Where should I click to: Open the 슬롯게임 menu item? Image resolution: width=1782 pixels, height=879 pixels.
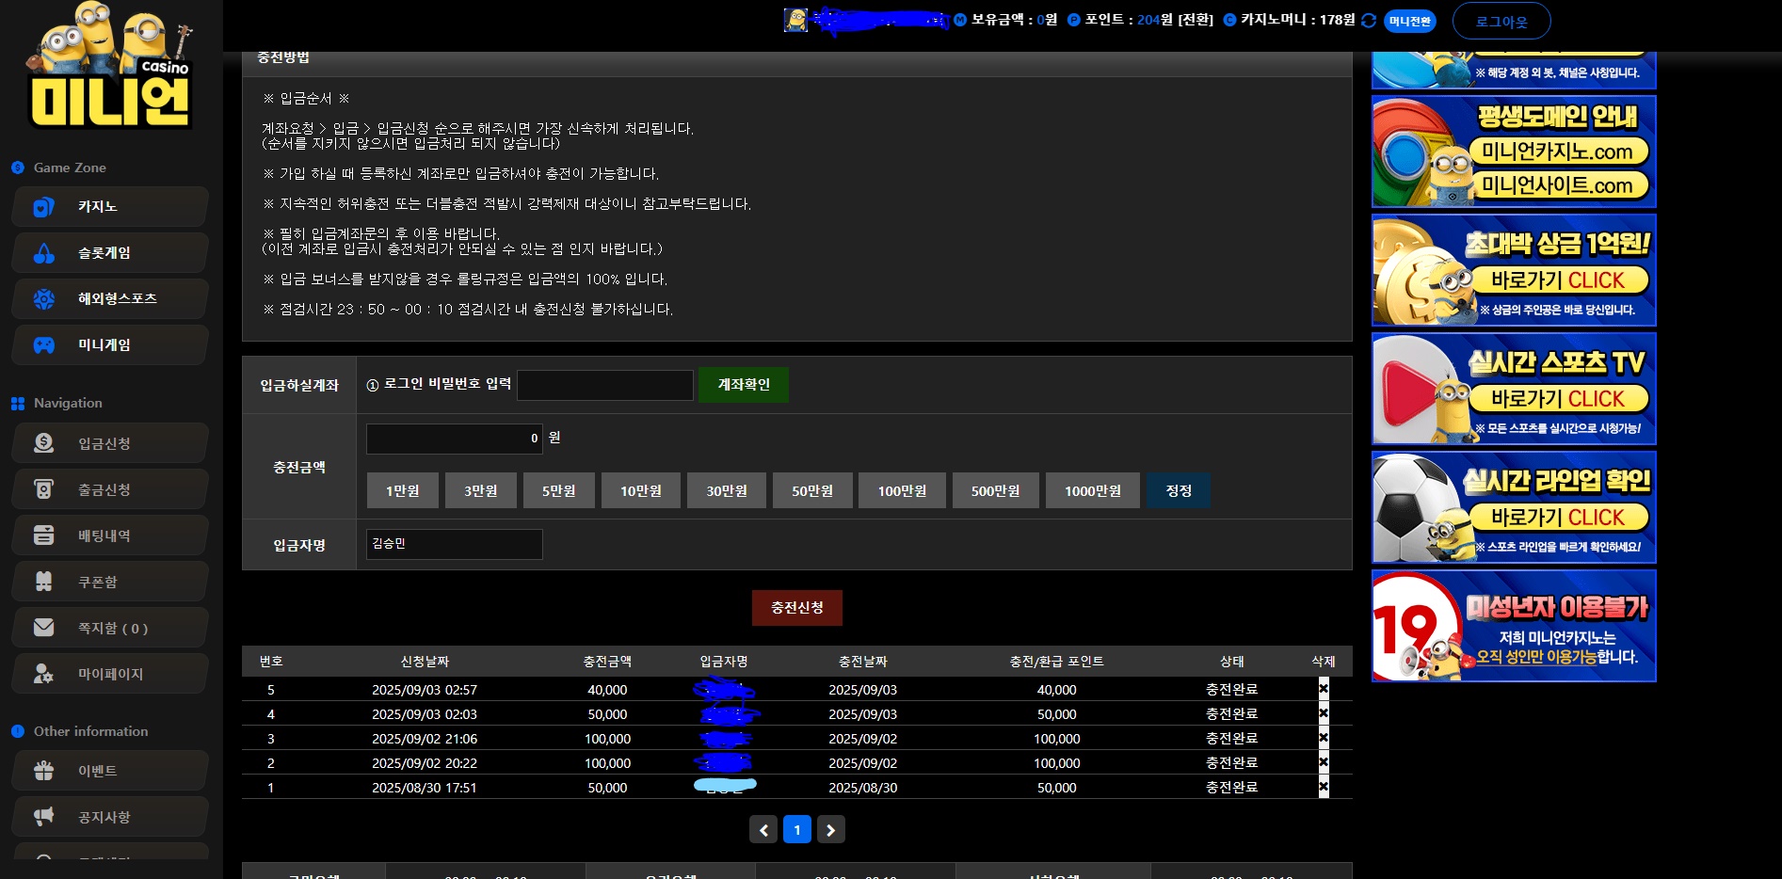[x=110, y=253]
